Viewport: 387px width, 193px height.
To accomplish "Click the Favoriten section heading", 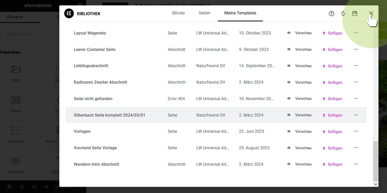I will coord(10,52).
